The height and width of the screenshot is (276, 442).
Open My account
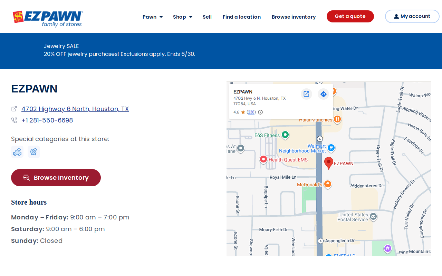(x=412, y=16)
